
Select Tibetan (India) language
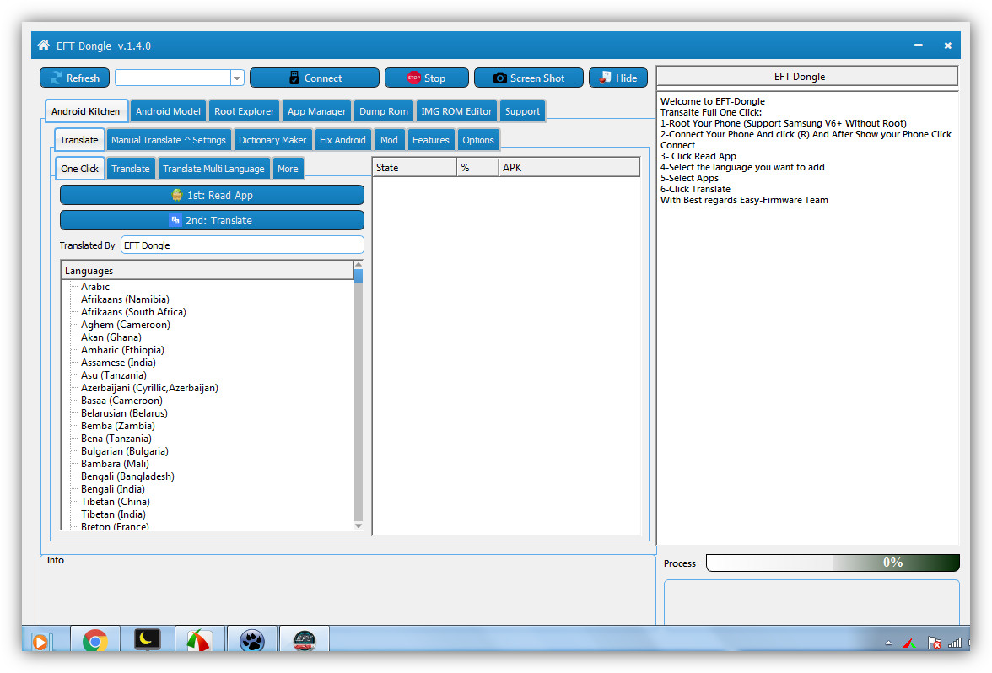[113, 514]
